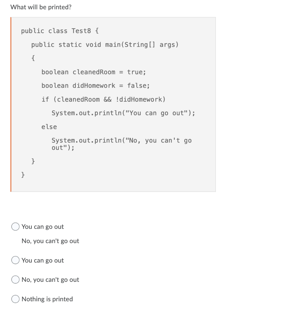Image resolution: width=281 pixels, height=311 pixels.
Task: Click the closing brace of the main method
Action: click(x=32, y=161)
